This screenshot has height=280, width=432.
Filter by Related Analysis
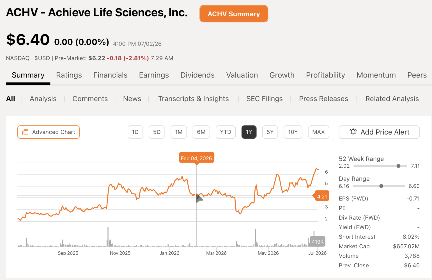392,99
